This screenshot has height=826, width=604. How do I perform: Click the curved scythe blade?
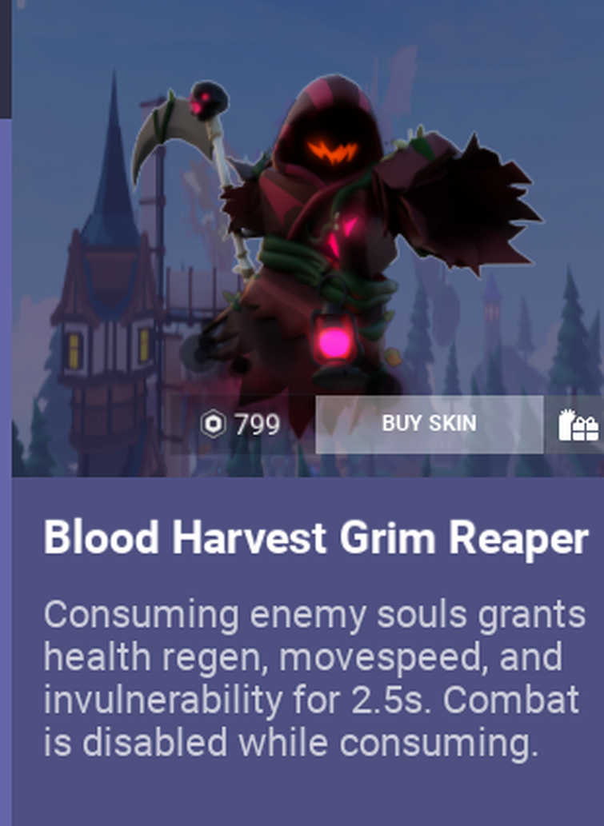point(169,136)
